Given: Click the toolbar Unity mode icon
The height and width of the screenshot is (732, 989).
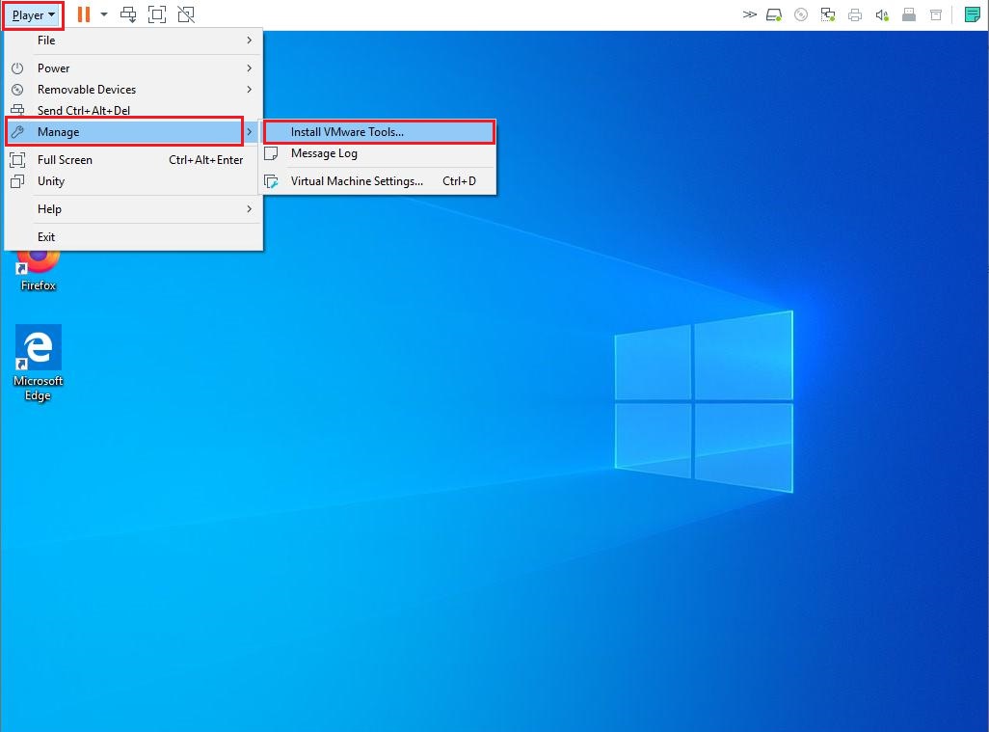Looking at the screenshot, I should 186,14.
